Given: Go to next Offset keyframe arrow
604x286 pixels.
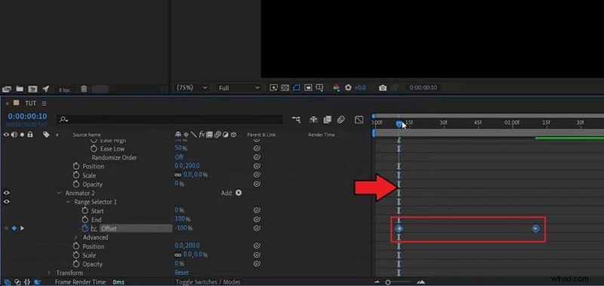Looking at the screenshot, I should (x=23, y=228).
